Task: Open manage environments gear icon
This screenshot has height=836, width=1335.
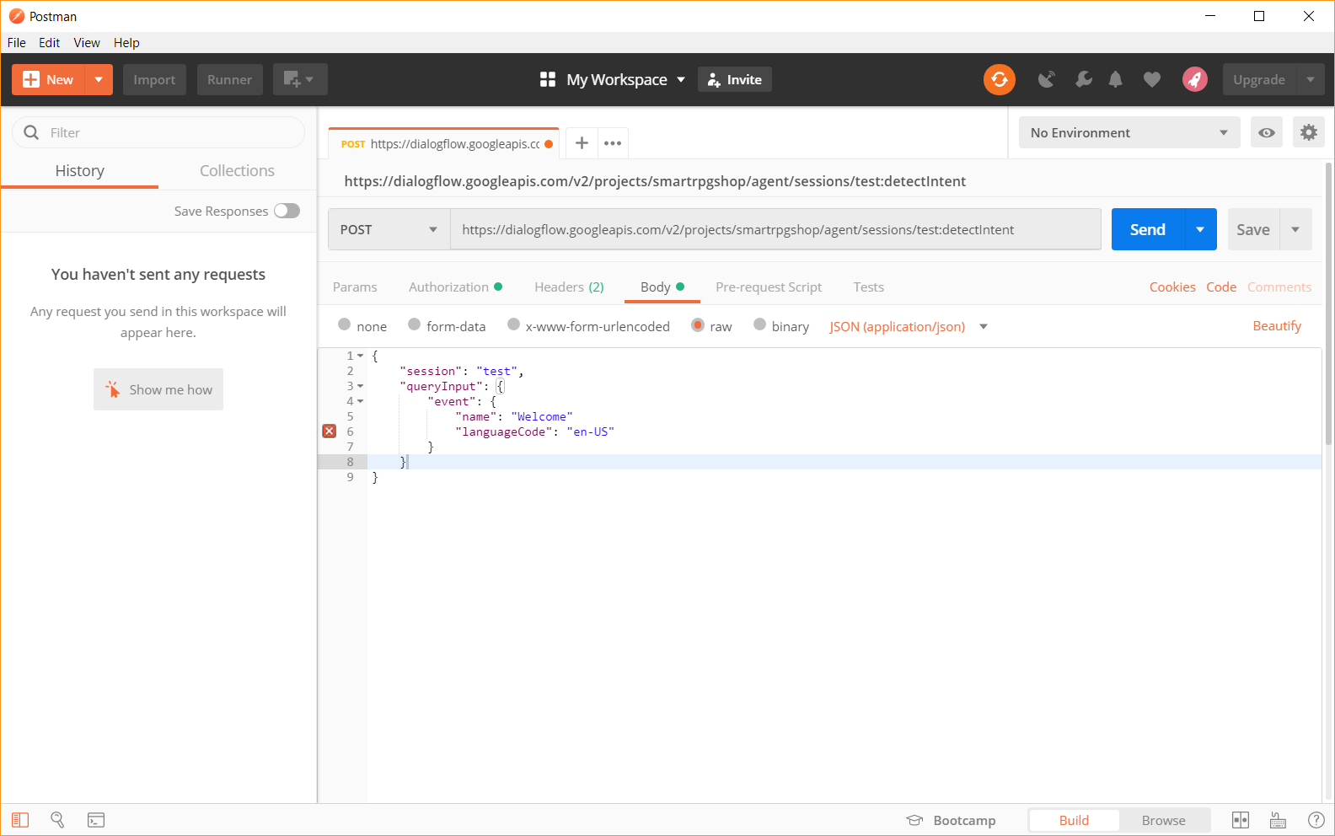Action: [x=1308, y=132]
